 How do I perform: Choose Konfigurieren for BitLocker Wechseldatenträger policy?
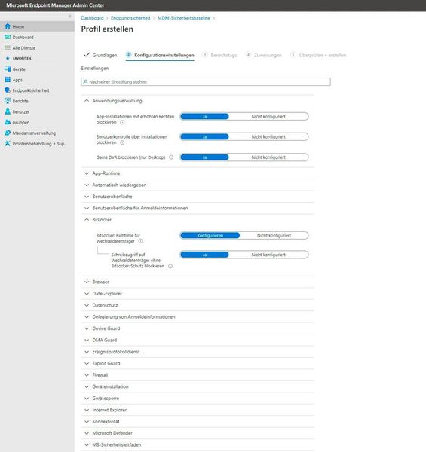[x=210, y=235]
